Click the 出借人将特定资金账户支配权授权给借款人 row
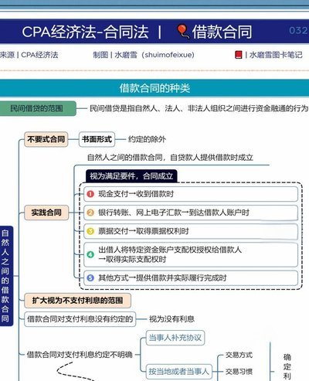 191,254
